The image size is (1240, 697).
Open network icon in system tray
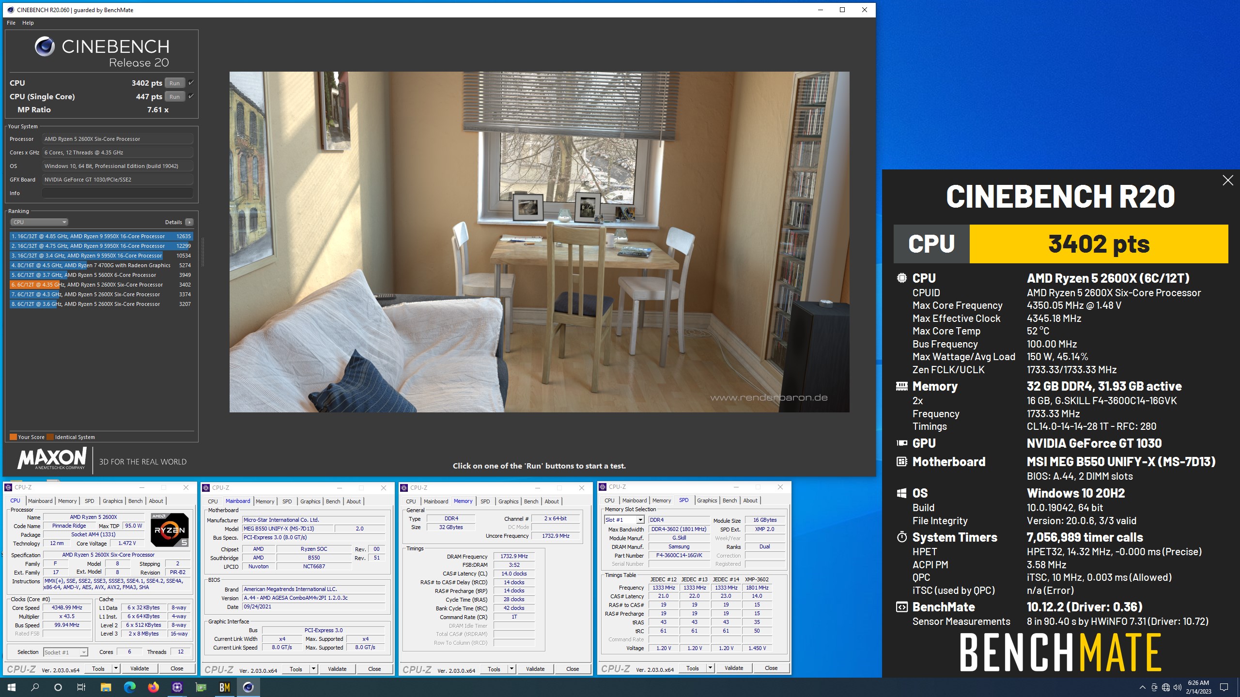pos(1165,687)
